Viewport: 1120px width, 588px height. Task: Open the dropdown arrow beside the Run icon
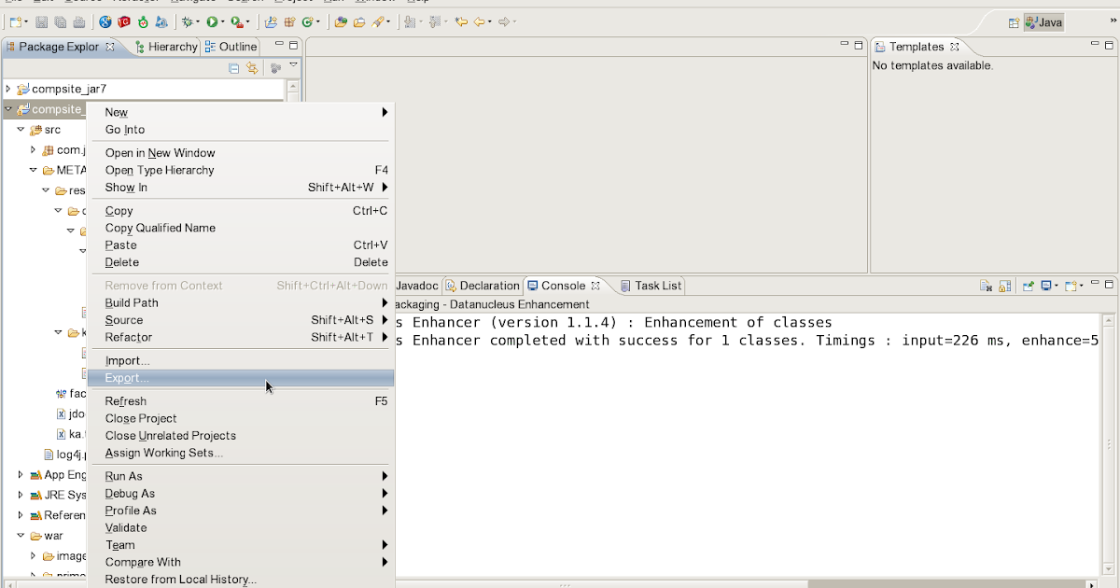point(224,21)
